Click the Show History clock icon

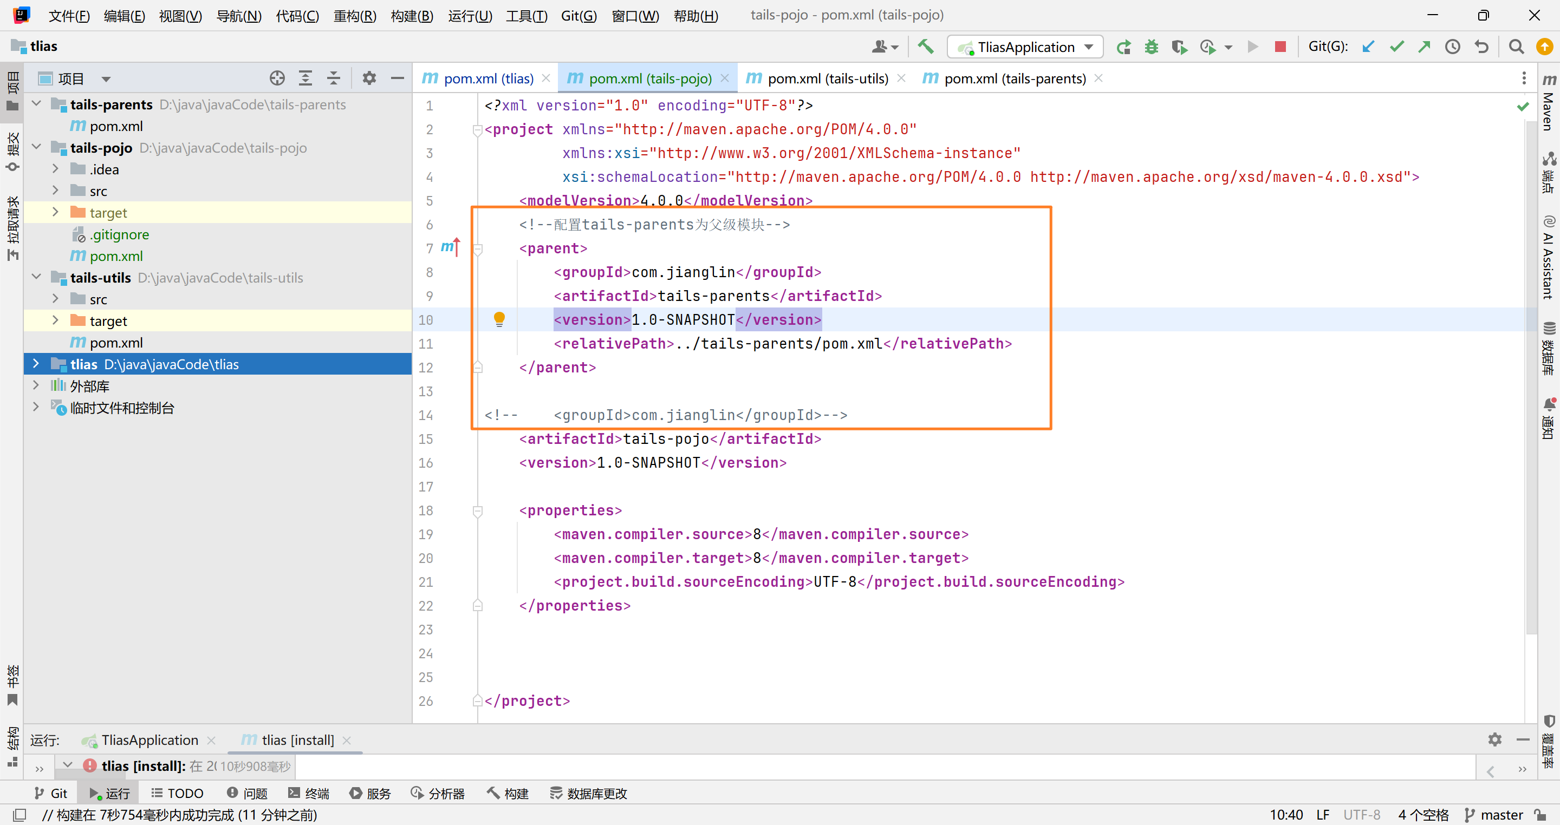[1452, 47]
